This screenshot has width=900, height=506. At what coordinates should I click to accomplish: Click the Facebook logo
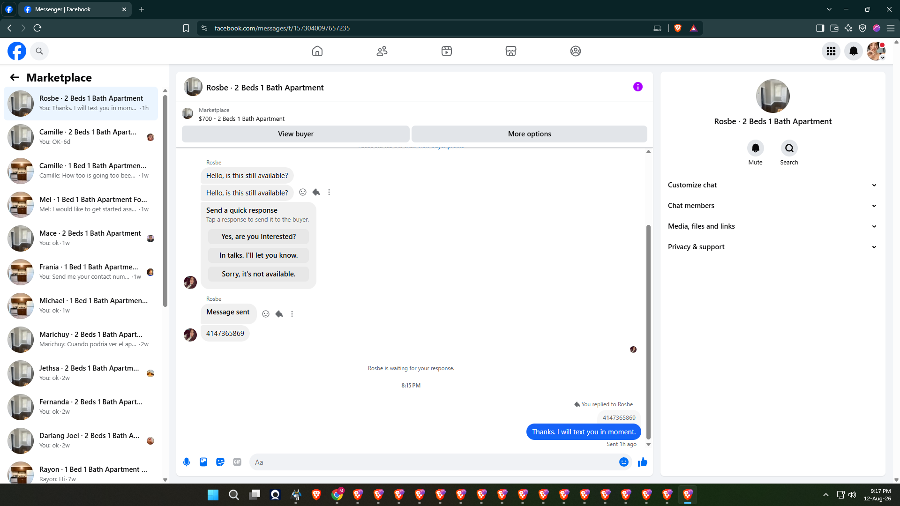[17, 51]
